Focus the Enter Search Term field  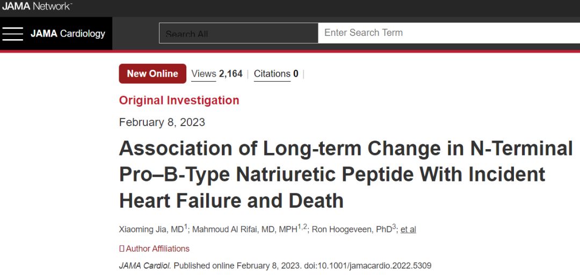pyautogui.click(x=448, y=33)
